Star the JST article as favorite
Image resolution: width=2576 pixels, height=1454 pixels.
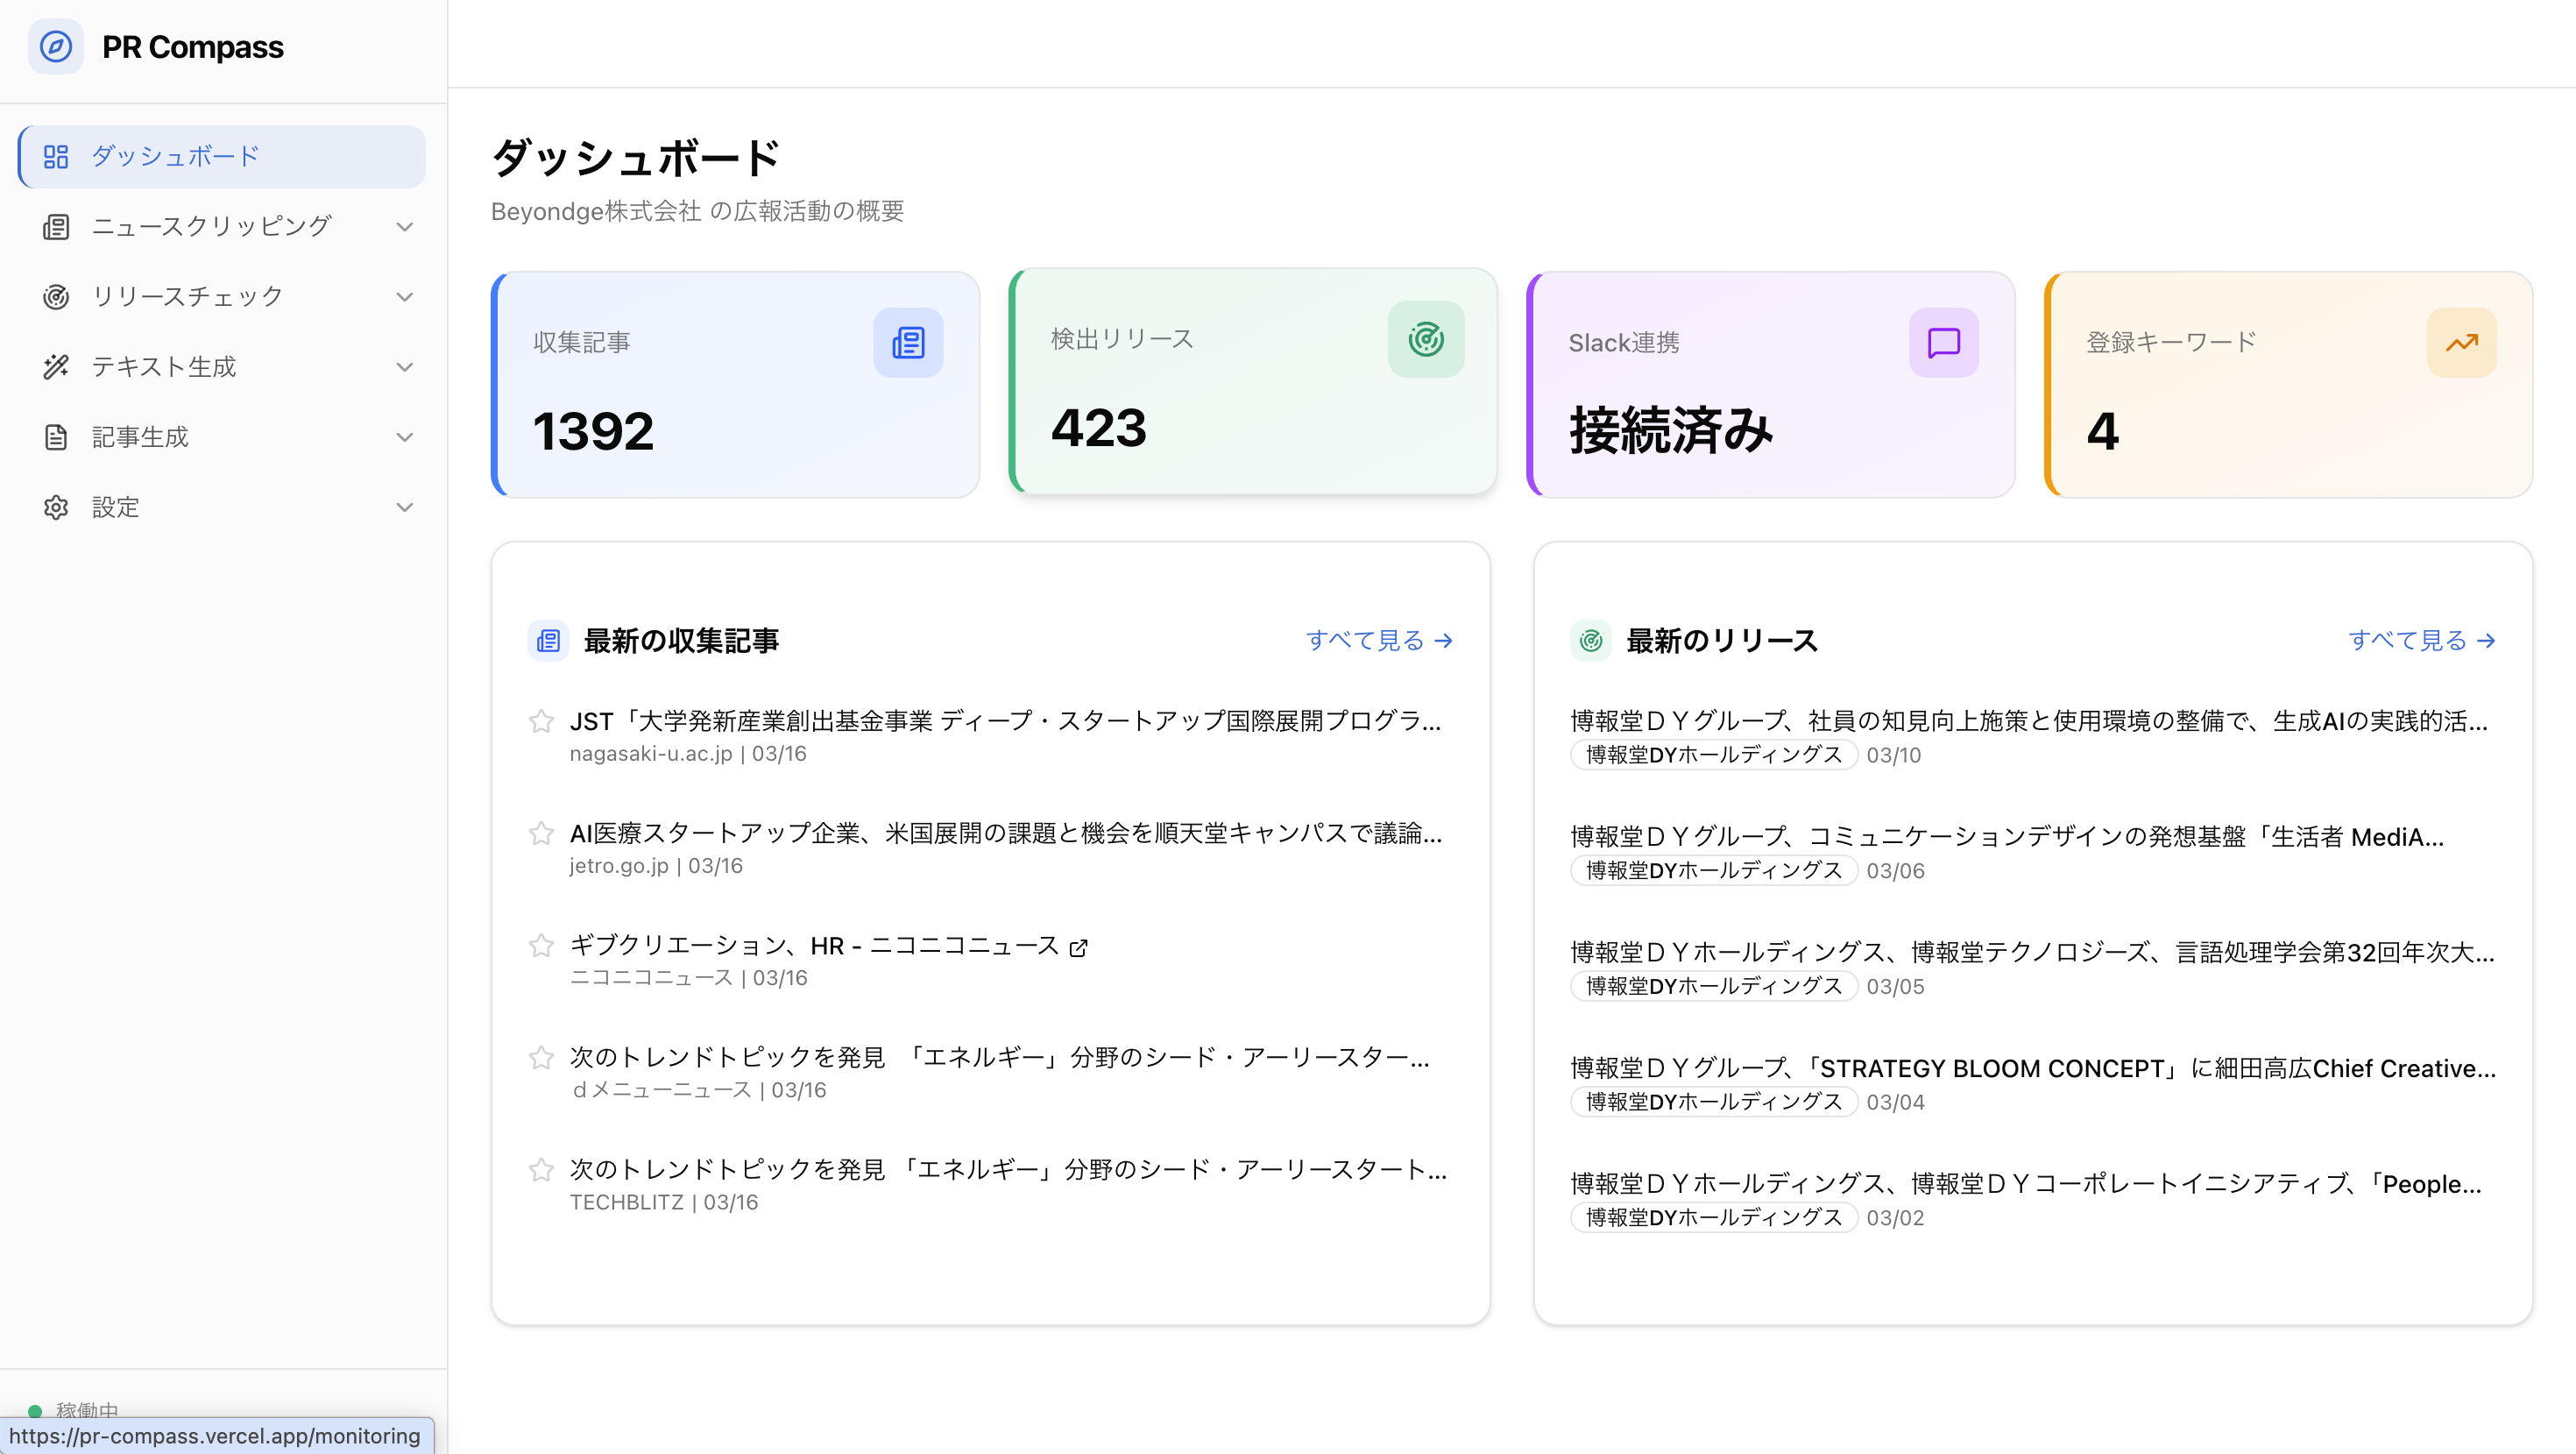[x=541, y=721]
